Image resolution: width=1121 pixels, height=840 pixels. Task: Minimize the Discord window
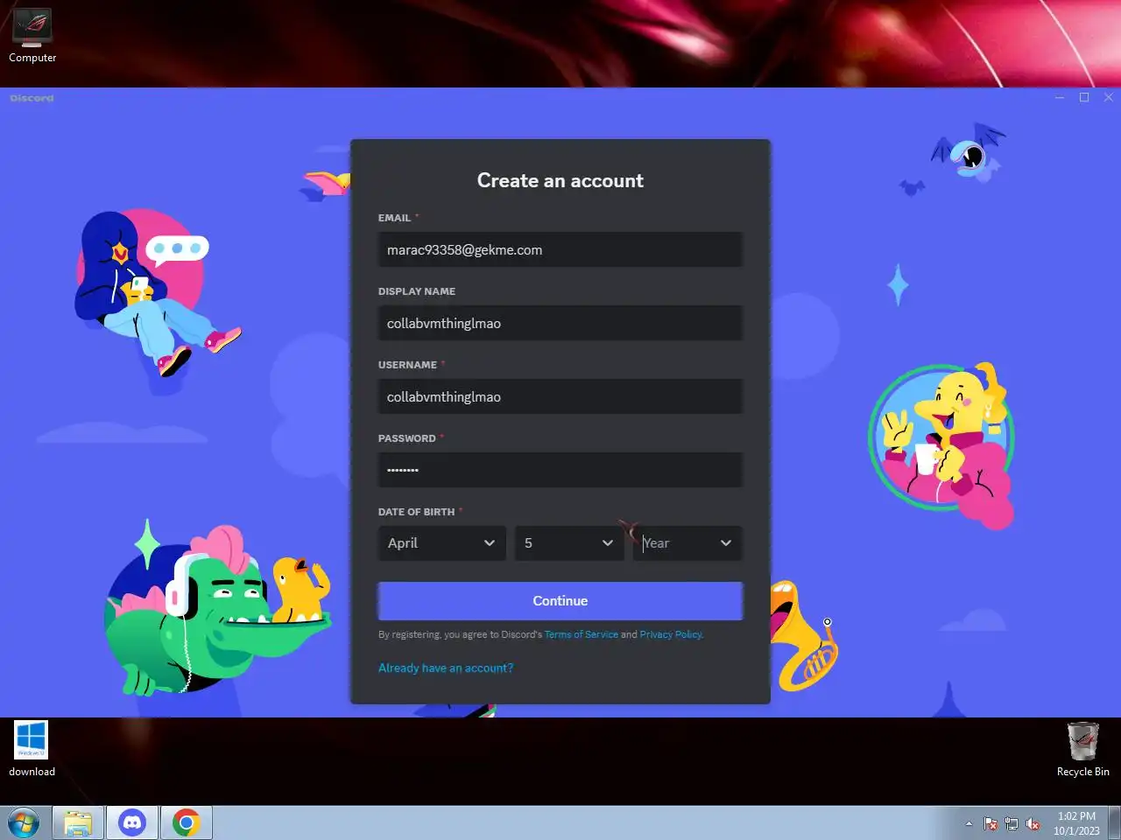coord(1060,97)
